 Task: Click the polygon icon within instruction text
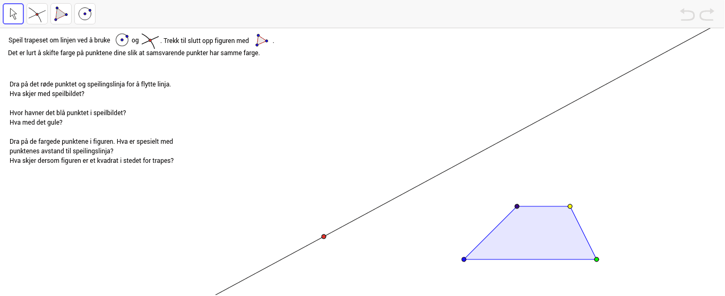(x=261, y=40)
